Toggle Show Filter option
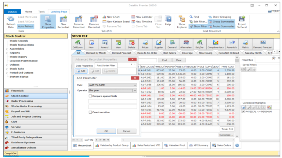This screenshot has height=158, width=282. coord(198,26)
